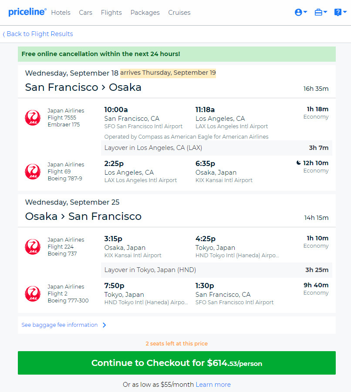Click the JAL logo for Flight 2
The height and width of the screenshot is (392, 351).
[x=33, y=294]
